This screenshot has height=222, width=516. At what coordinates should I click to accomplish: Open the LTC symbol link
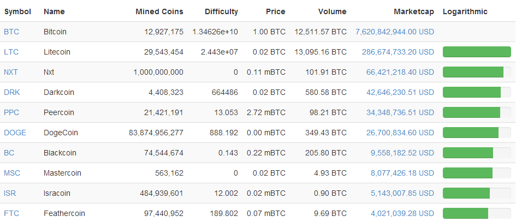(x=11, y=52)
